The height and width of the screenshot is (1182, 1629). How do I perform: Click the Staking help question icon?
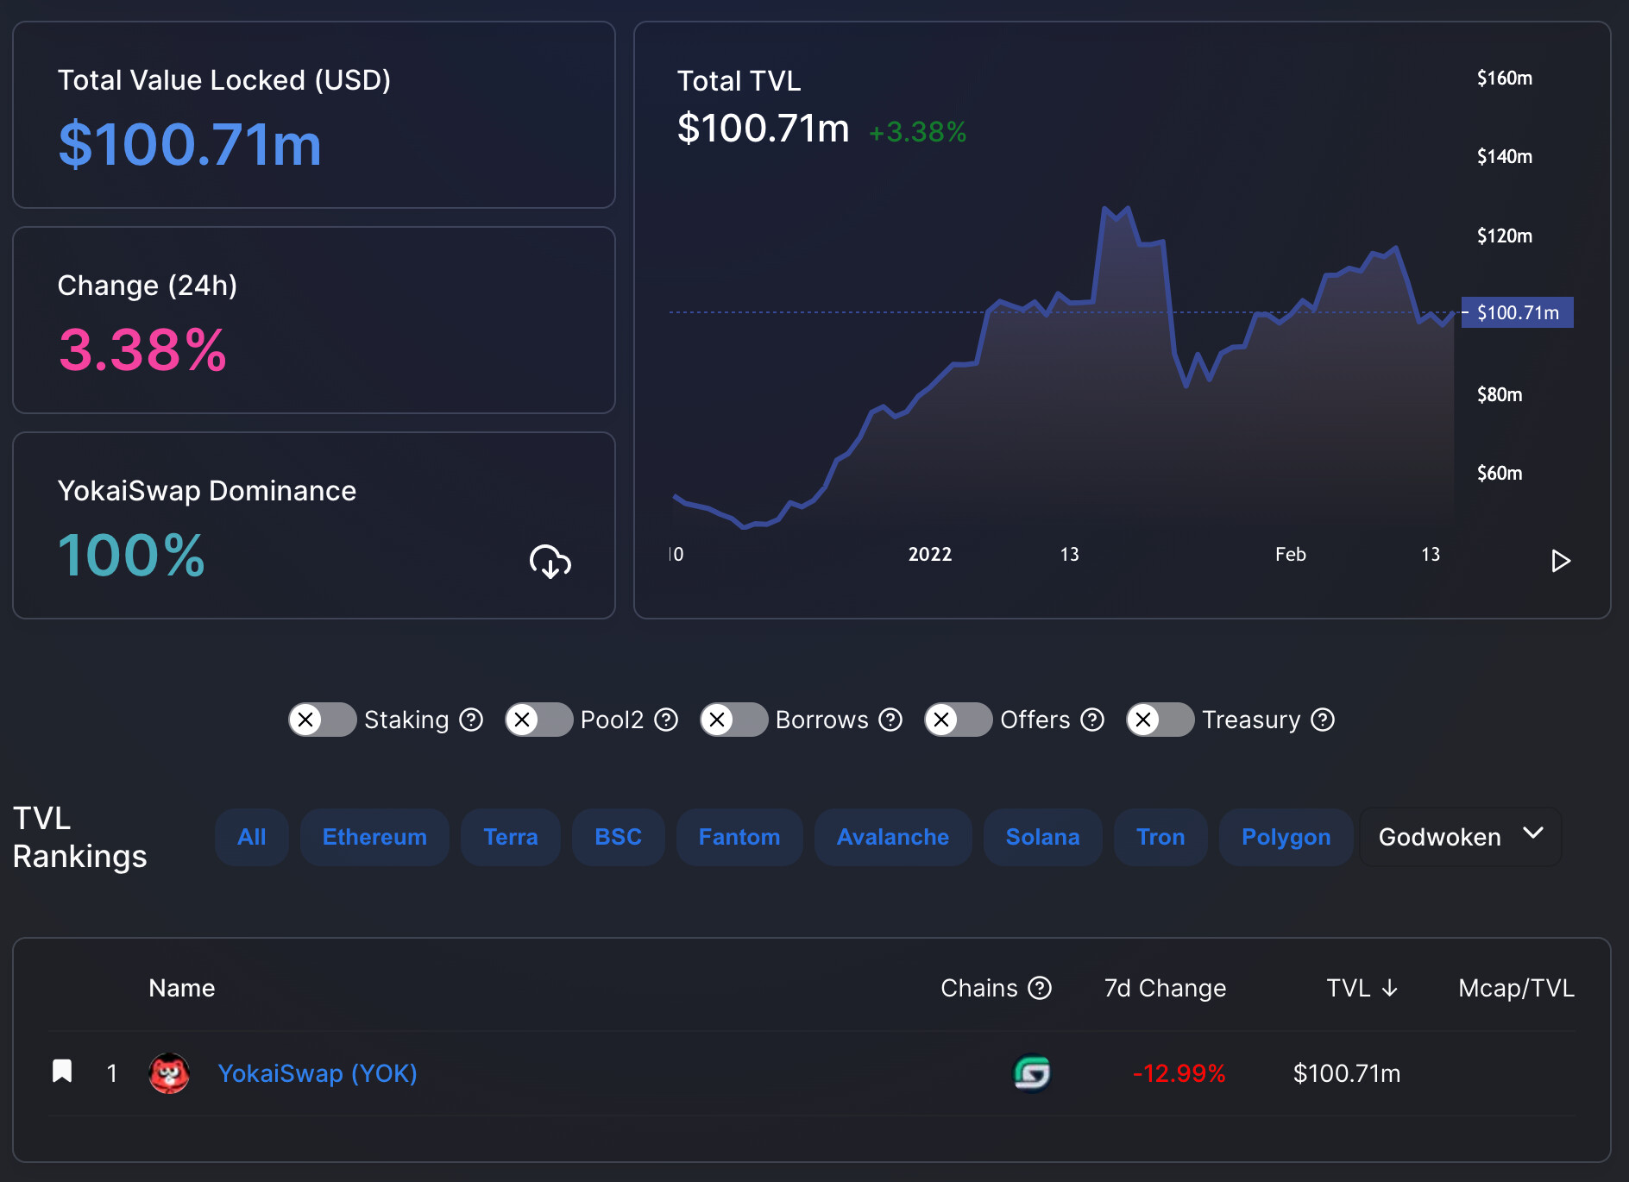pyautogui.click(x=471, y=720)
